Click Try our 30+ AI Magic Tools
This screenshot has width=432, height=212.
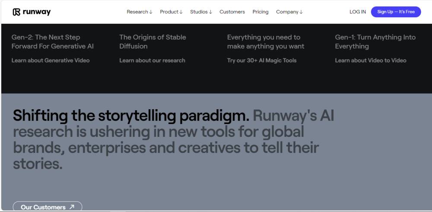click(262, 60)
